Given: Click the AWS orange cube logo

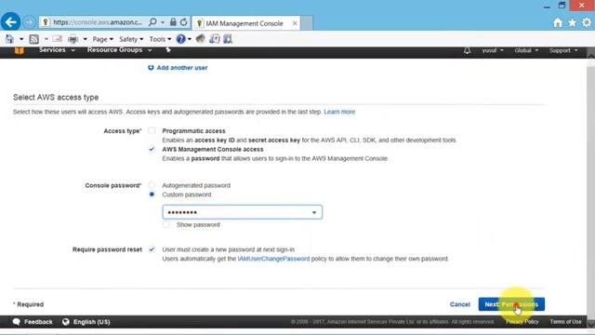Looking at the screenshot, I should (20, 50).
